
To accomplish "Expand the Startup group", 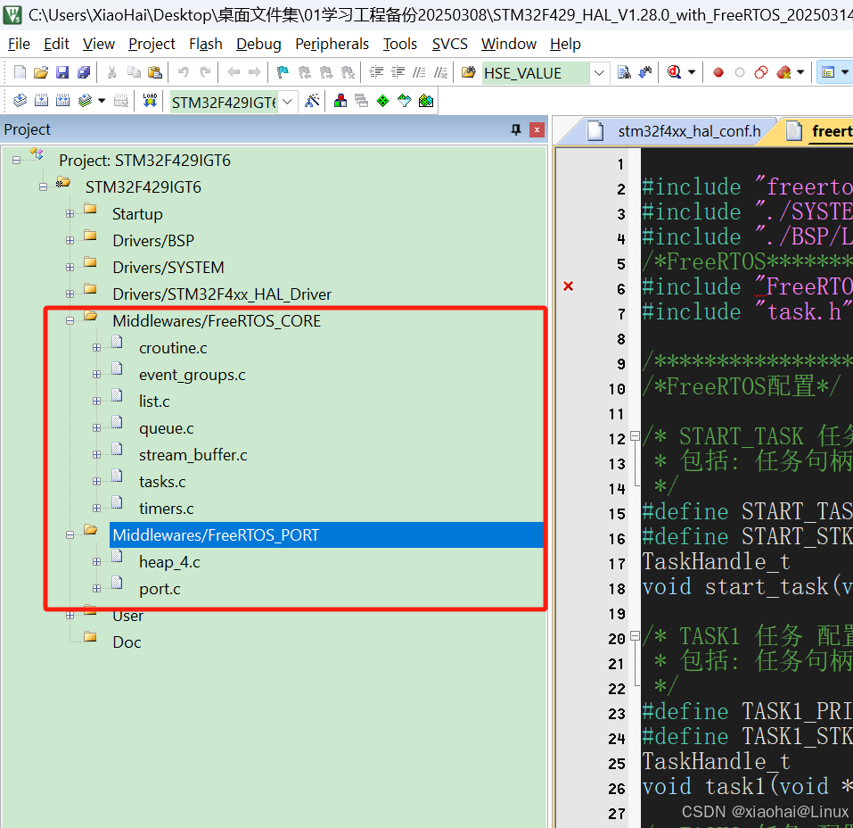I will coord(70,214).
